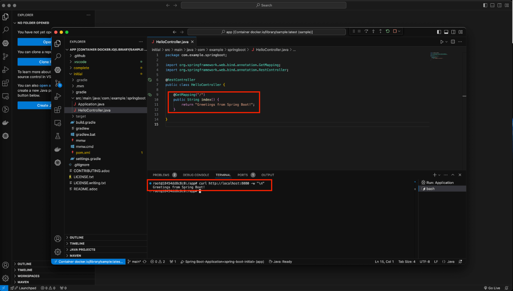513x291 pixels.
Task: Stop the debug session
Action: pyautogui.click(x=395, y=32)
